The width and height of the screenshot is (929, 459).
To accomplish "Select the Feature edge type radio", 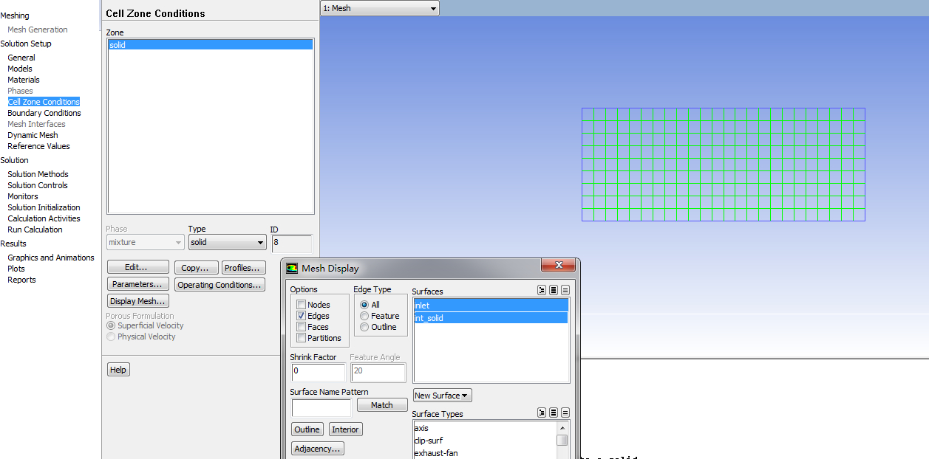I will (364, 316).
